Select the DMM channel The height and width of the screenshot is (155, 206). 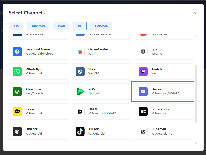101,111
